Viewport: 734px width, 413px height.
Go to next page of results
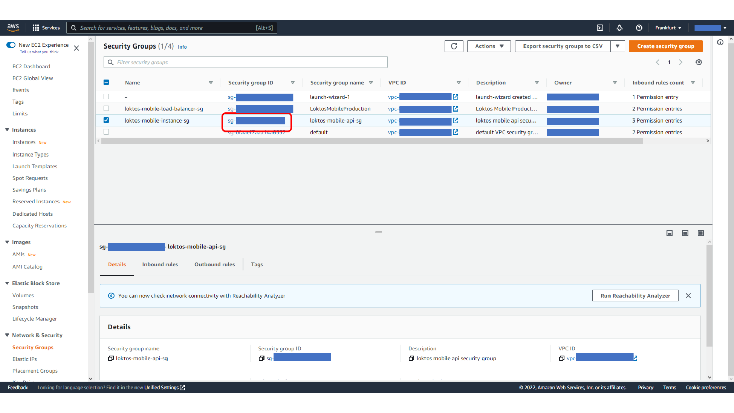click(681, 62)
